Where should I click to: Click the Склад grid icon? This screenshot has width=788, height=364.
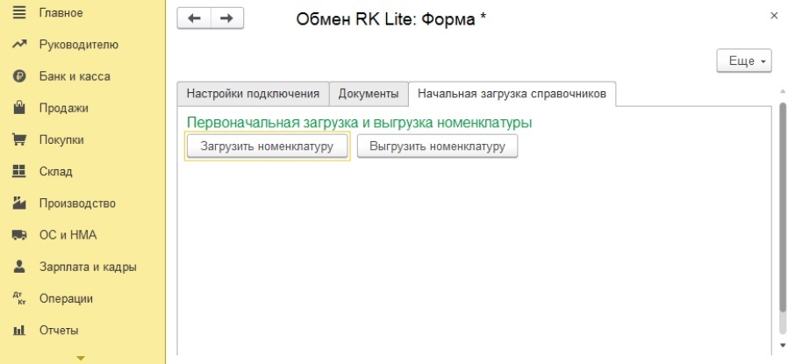tap(19, 171)
